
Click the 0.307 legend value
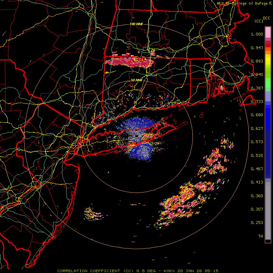pos(257,209)
